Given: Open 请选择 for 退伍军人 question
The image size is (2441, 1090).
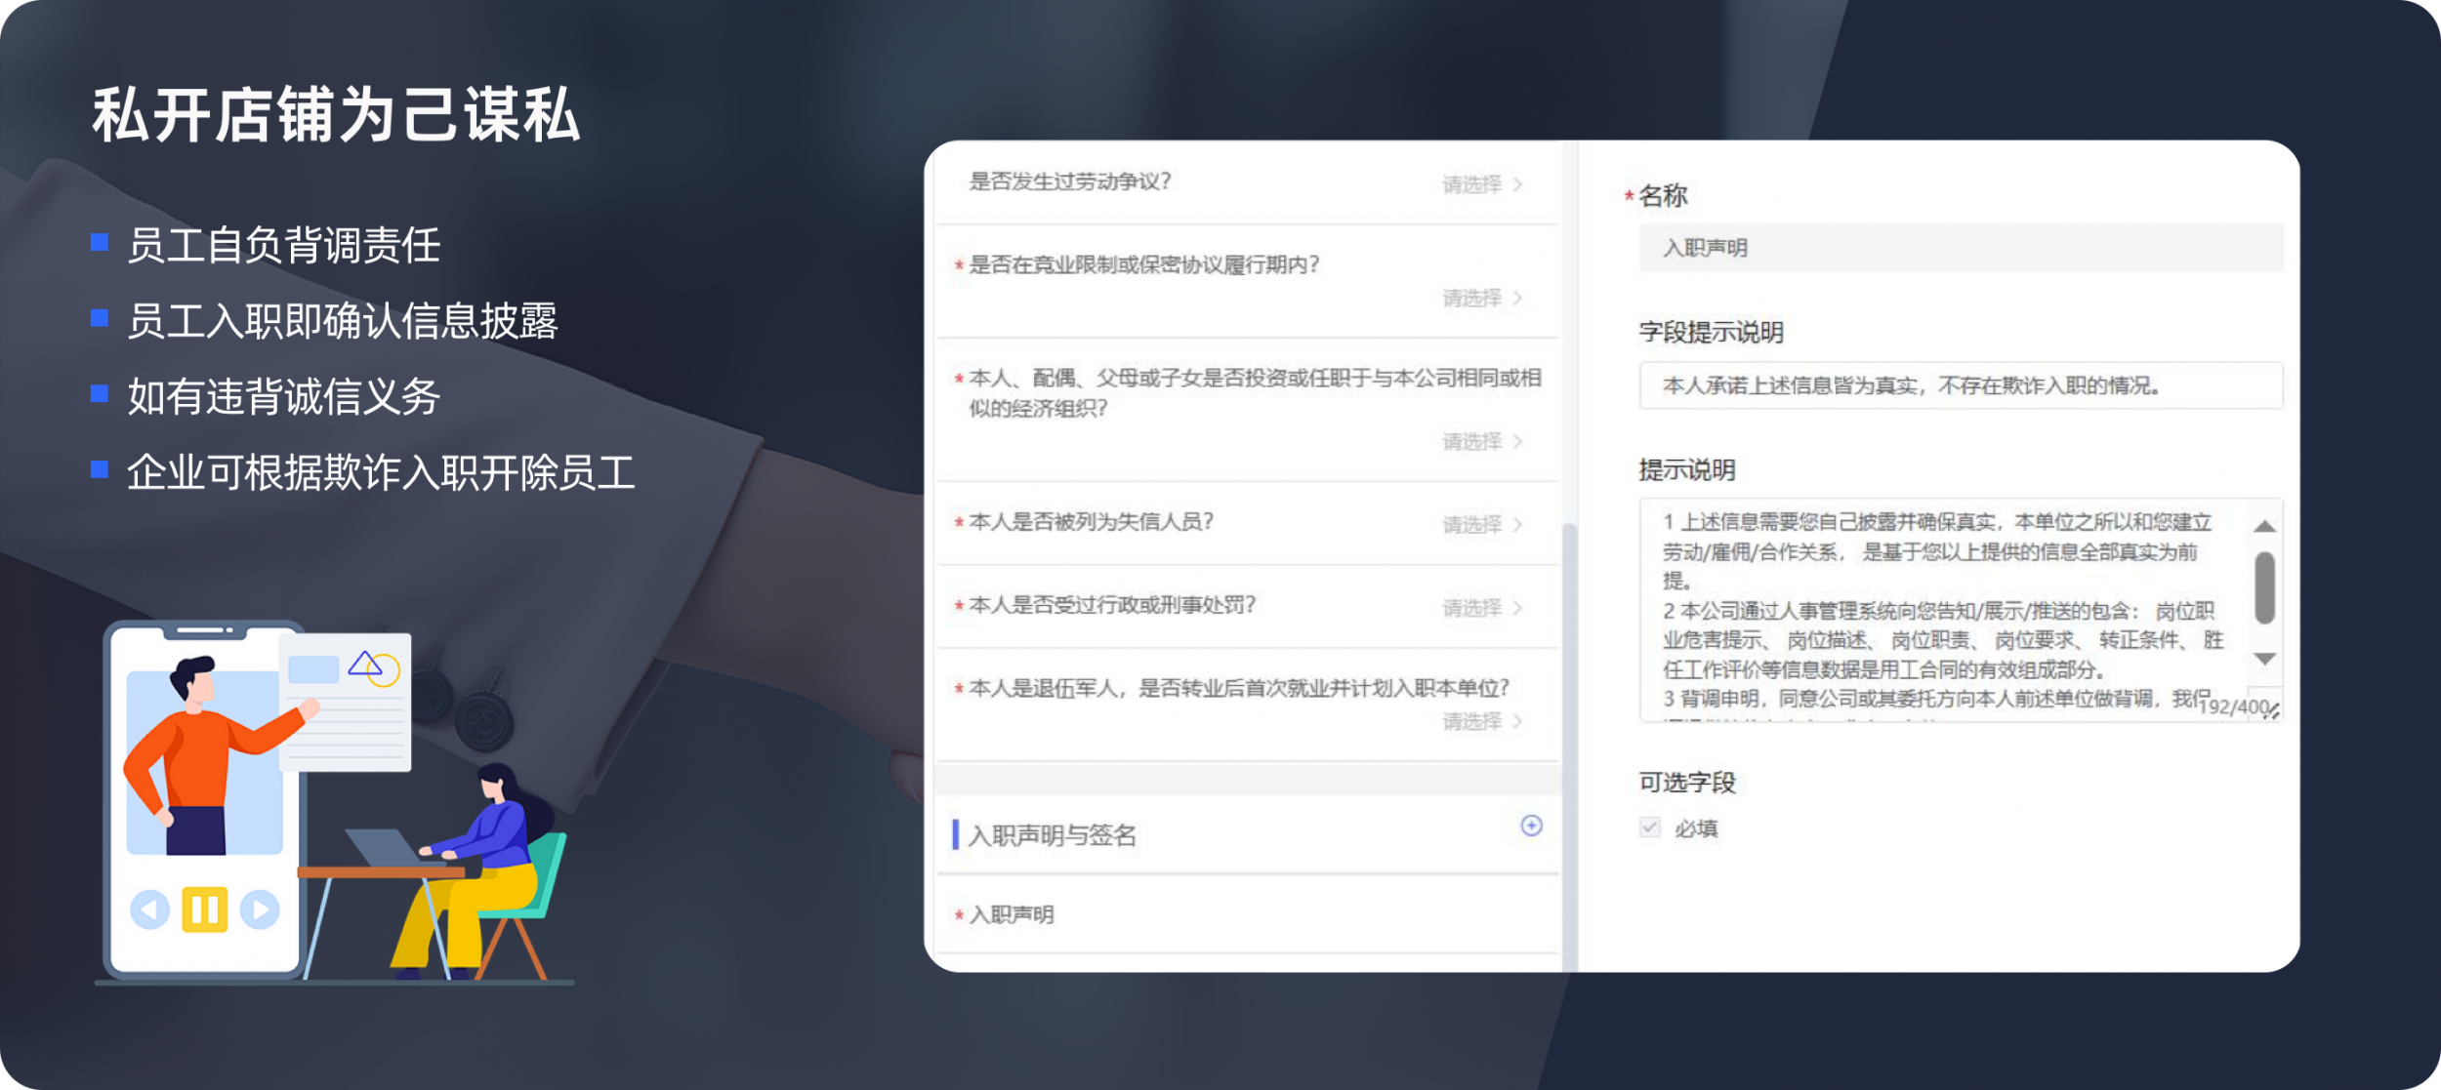Looking at the screenshot, I should [1482, 720].
